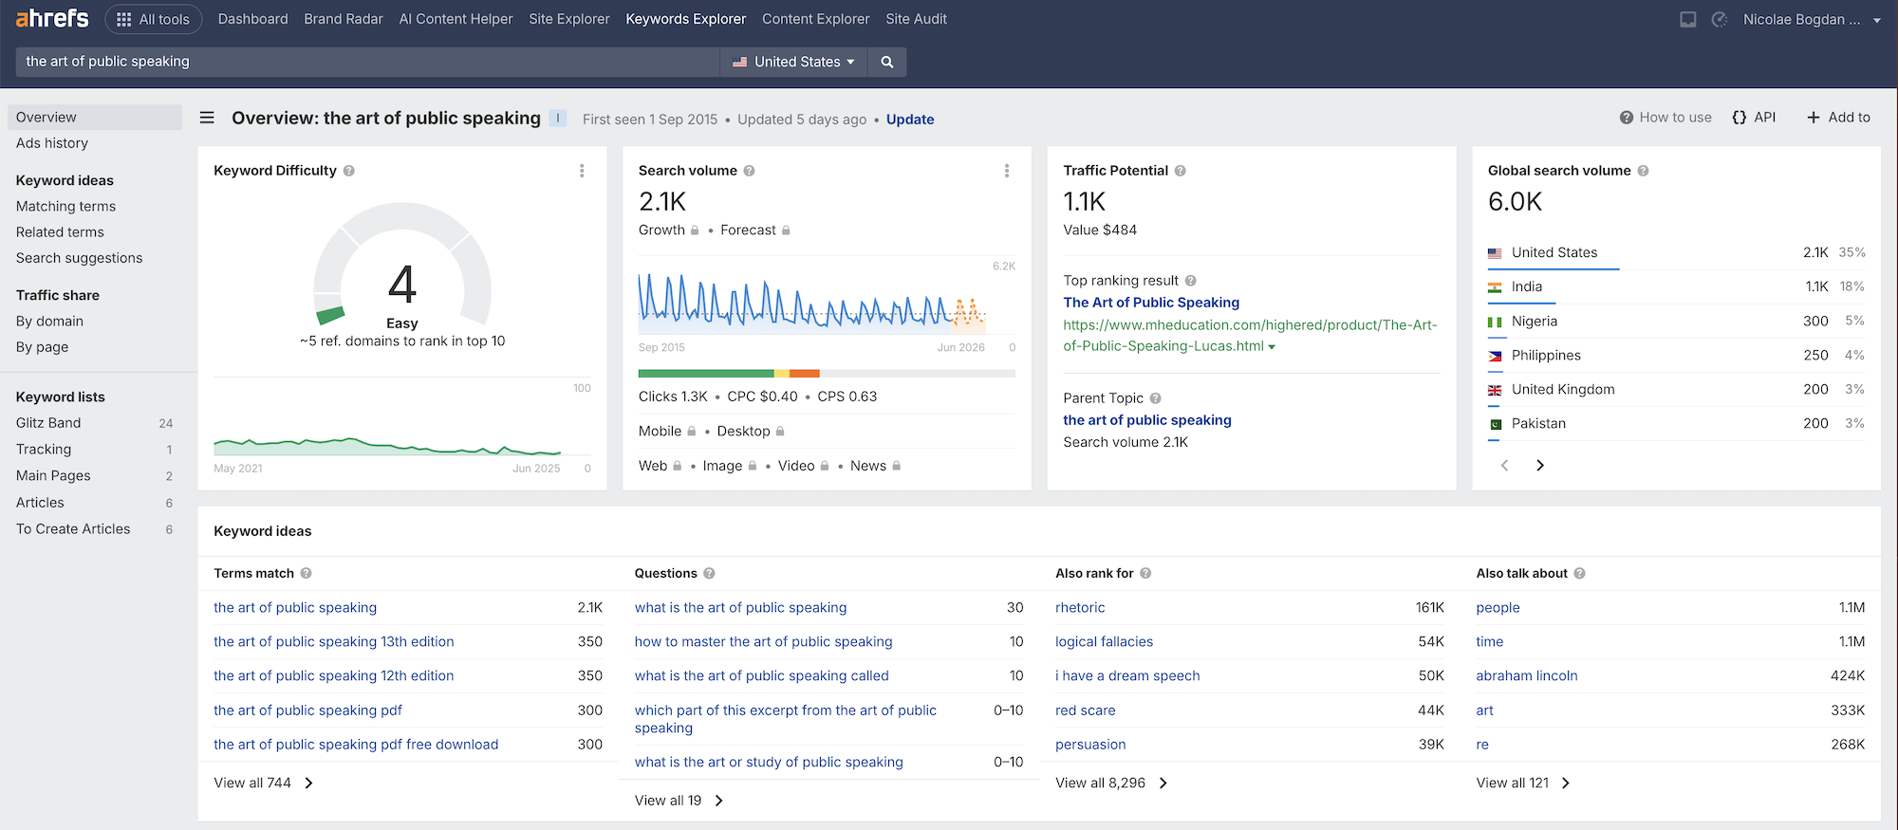The image size is (1898, 830).
Task: Select Ads history in sidebar
Action: click(52, 143)
